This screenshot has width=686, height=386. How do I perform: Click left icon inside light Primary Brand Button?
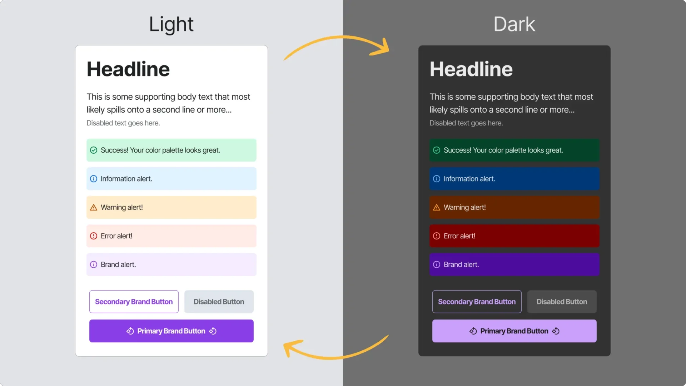coord(130,331)
